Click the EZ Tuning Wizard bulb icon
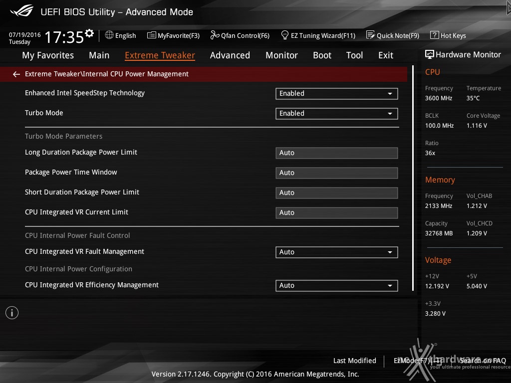Image resolution: width=511 pixels, height=383 pixels. [285, 35]
